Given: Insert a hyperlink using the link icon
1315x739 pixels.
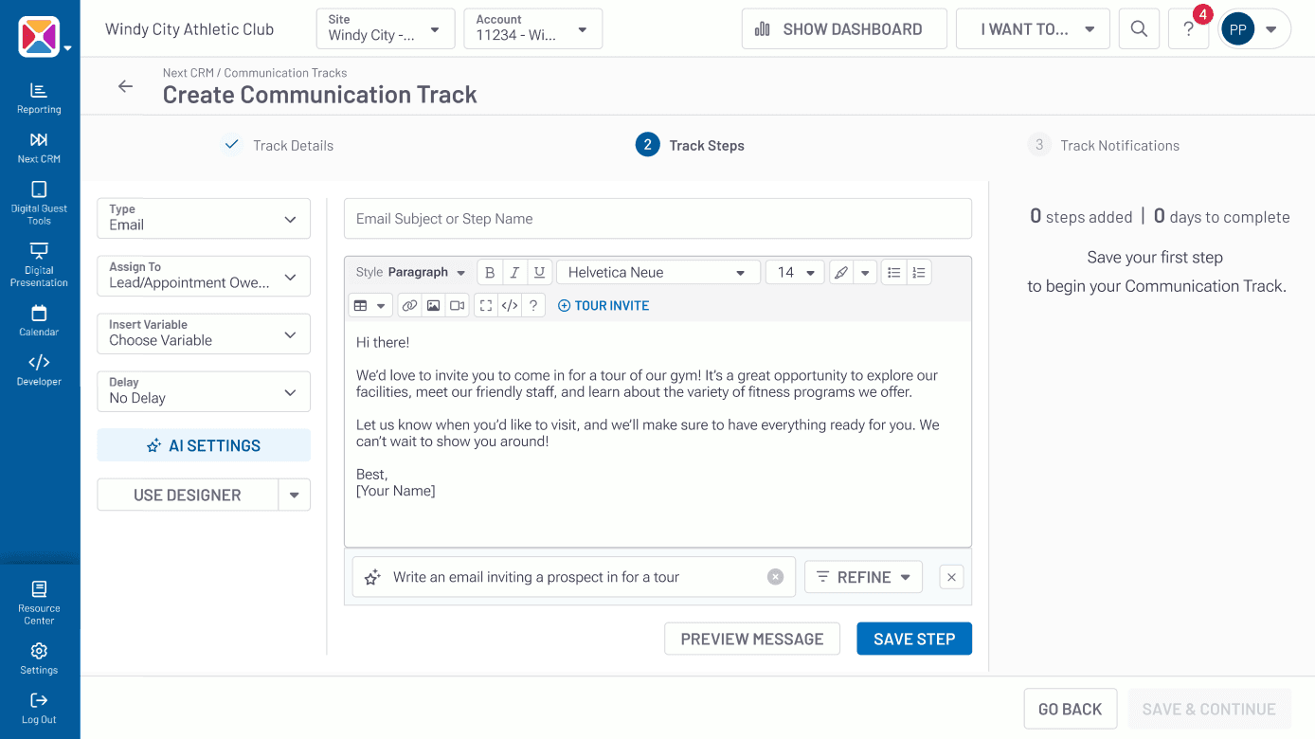Looking at the screenshot, I should [x=408, y=304].
